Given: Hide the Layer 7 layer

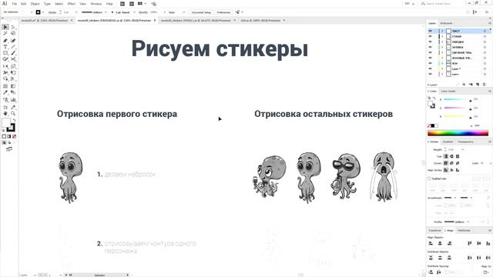Looking at the screenshot, I should click(x=430, y=68).
